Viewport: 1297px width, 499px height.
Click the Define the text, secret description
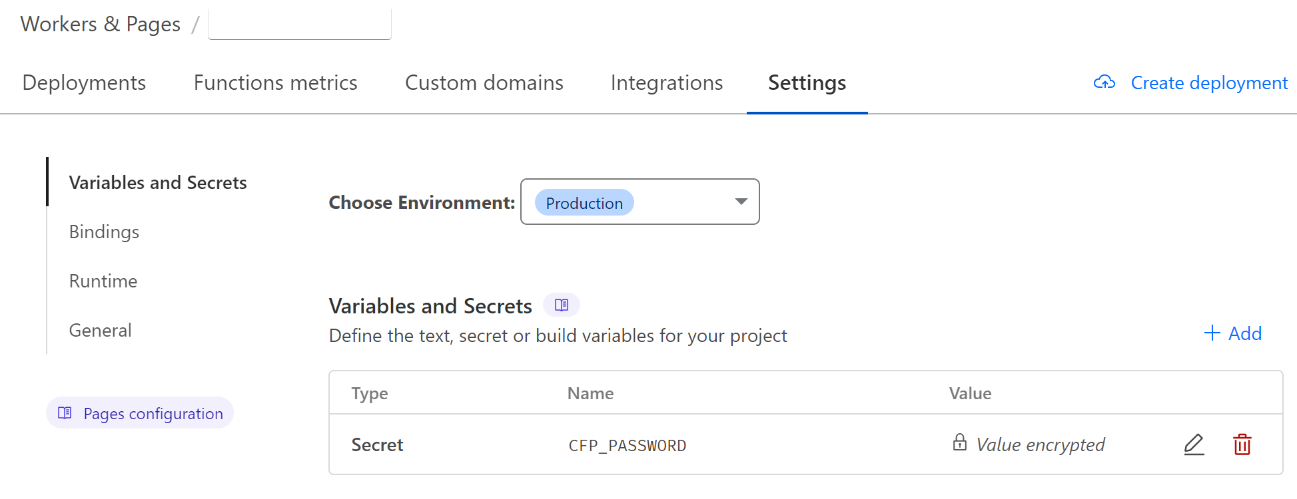pos(558,336)
